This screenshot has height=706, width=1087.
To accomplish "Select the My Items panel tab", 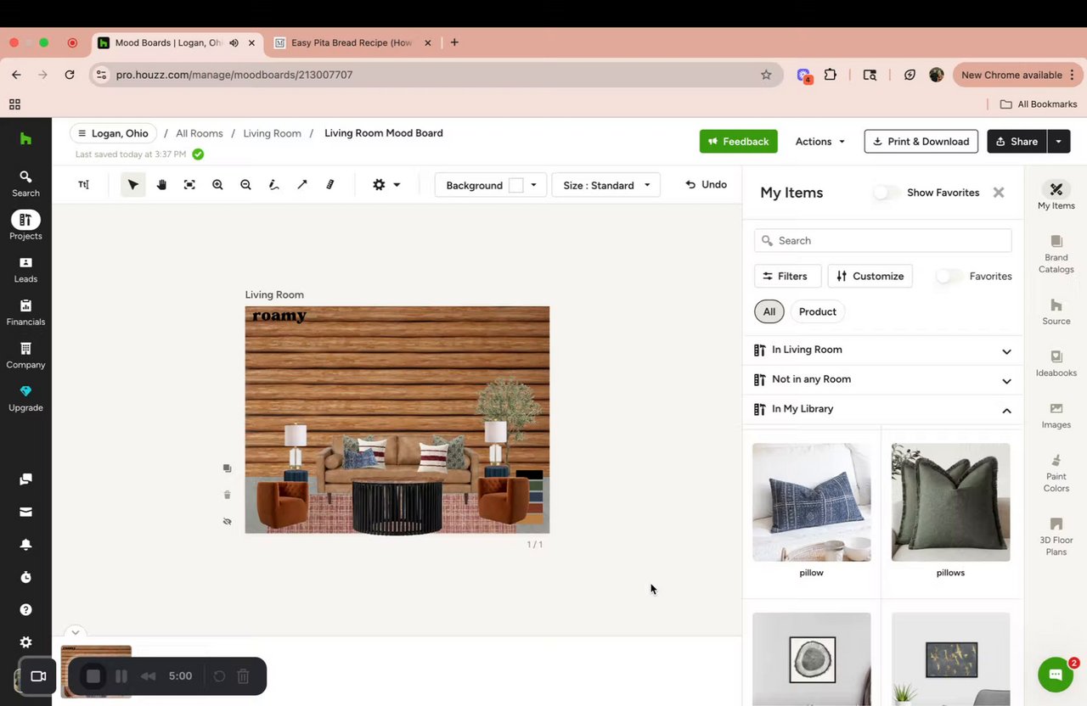I will pyautogui.click(x=1056, y=196).
